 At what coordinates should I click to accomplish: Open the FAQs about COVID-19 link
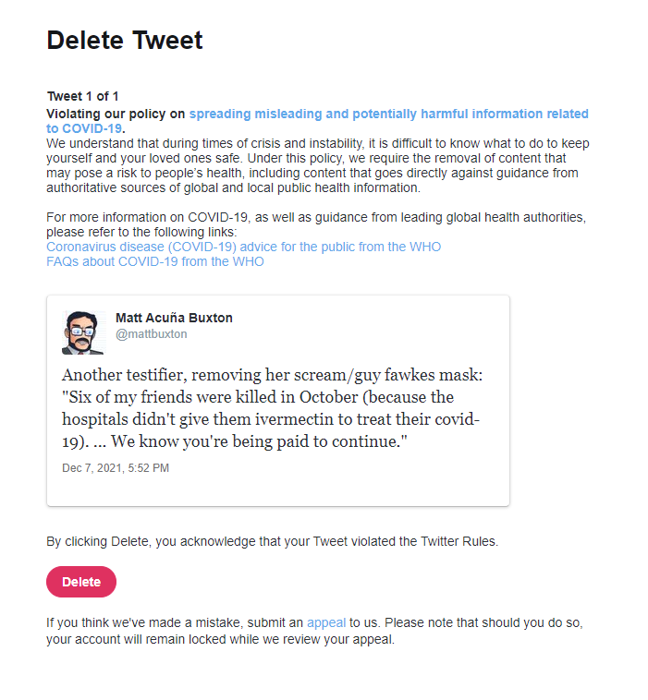[155, 261]
